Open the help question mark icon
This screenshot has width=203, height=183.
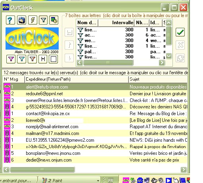pos(10,20)
